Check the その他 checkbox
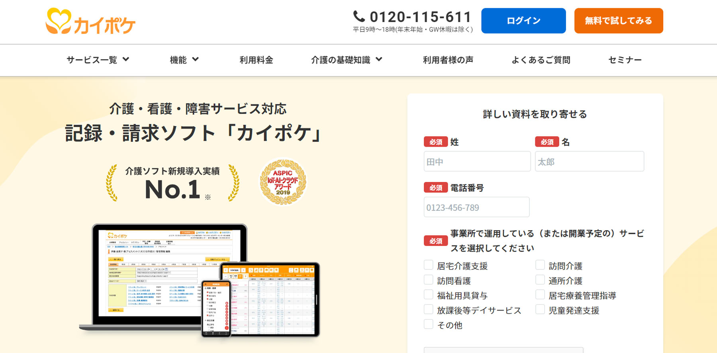Viewport: 717px width, 353px height. [x=429, y=324]
